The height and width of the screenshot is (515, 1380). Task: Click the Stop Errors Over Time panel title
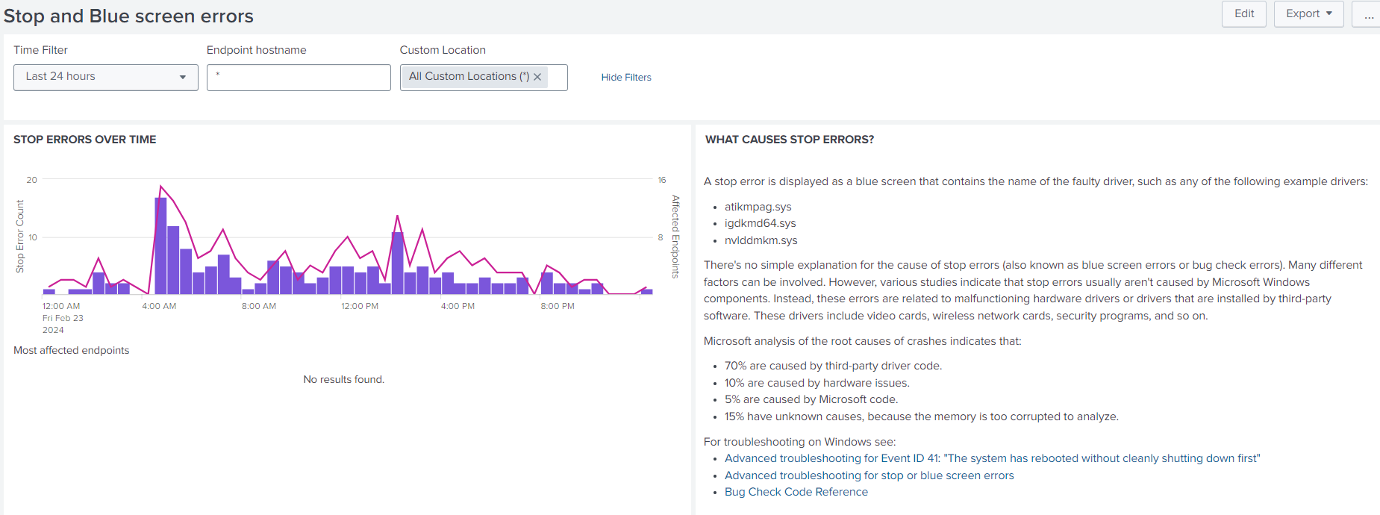pos(85,140)
